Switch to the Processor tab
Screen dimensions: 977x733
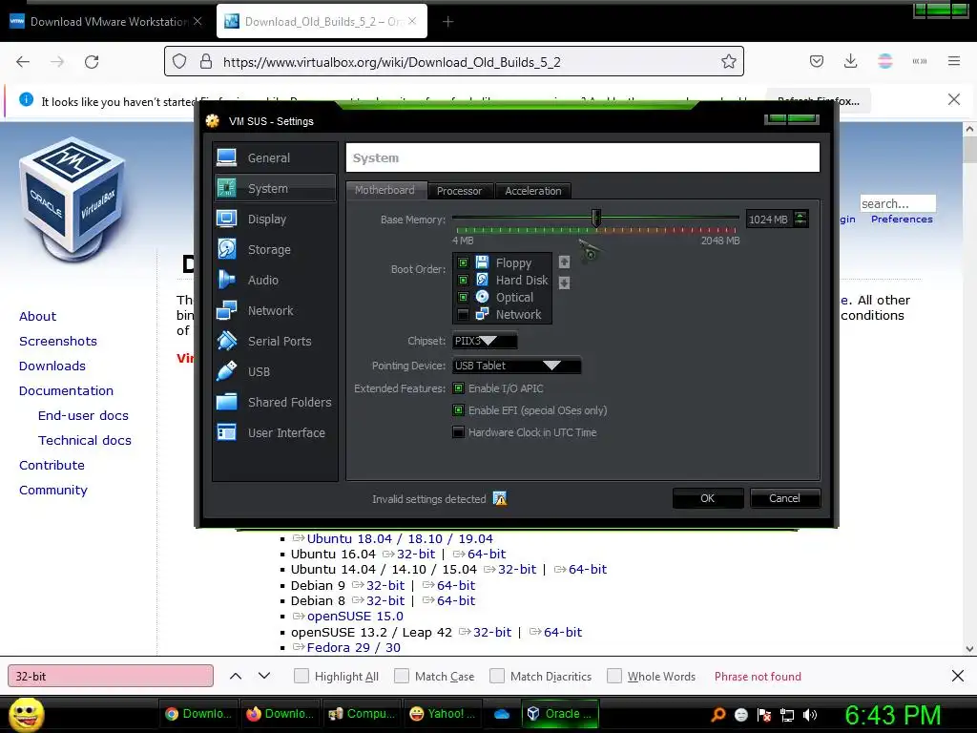coord(459,191)
